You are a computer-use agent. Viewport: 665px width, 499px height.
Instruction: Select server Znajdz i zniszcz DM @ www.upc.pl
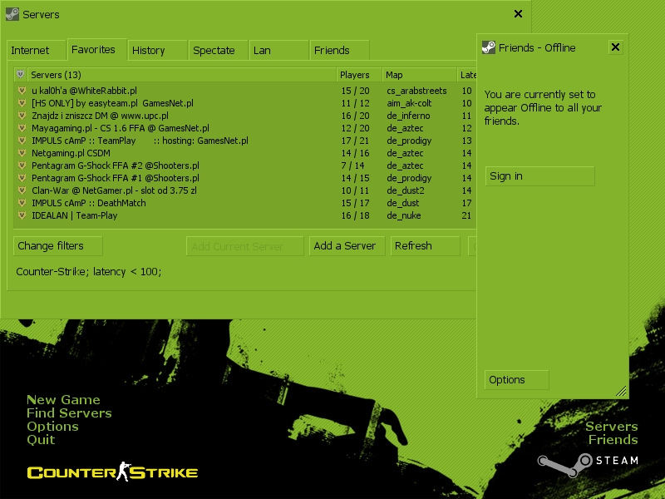pos(245,116)
